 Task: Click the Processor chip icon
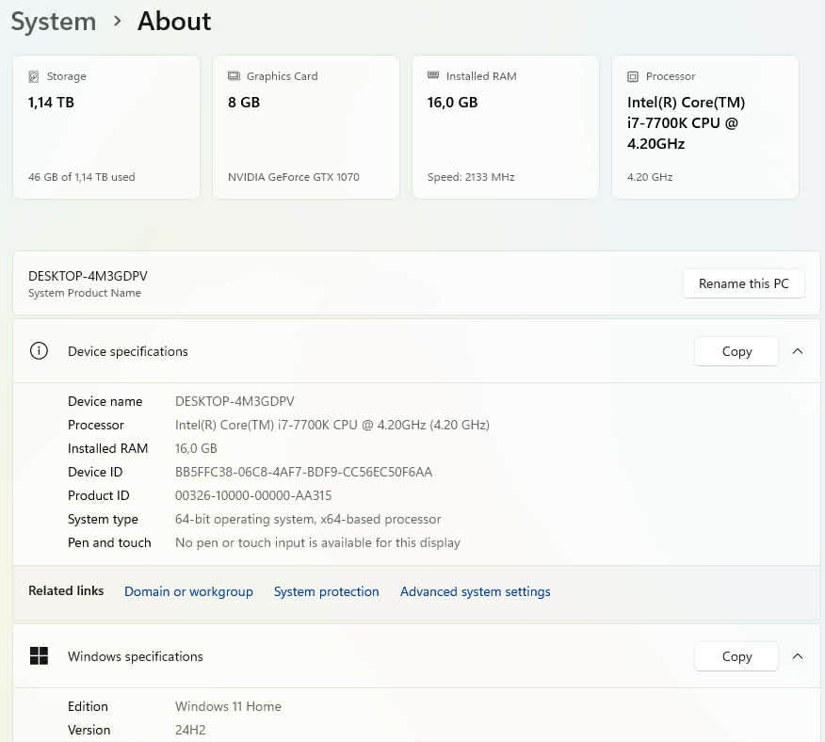point(633,76)
